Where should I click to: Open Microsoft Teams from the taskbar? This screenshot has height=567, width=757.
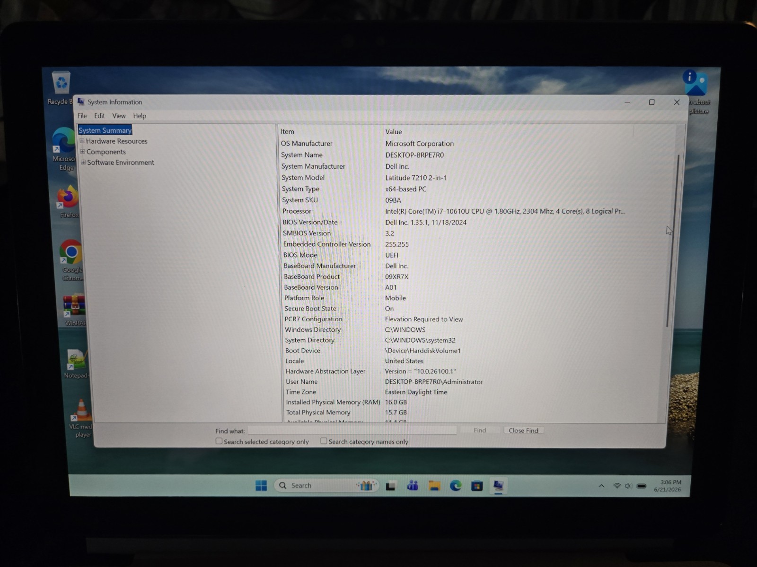tap(413, 485)
